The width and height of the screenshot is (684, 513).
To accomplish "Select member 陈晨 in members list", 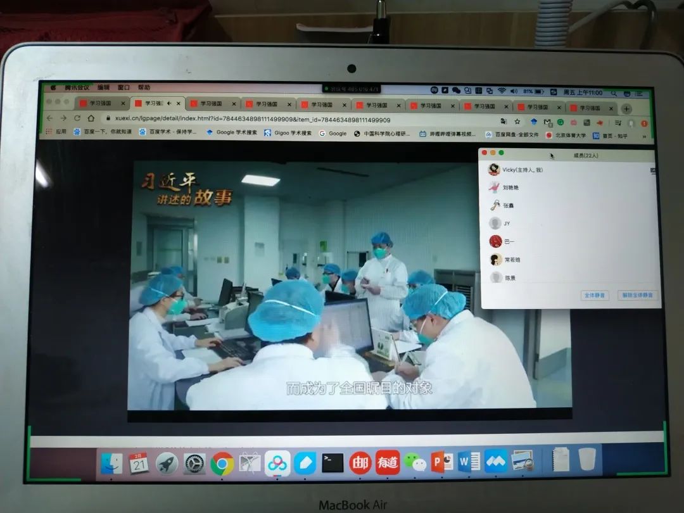I will (x=571, y=277).
